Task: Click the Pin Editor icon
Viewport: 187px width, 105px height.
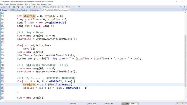Action: click(79, 7)
